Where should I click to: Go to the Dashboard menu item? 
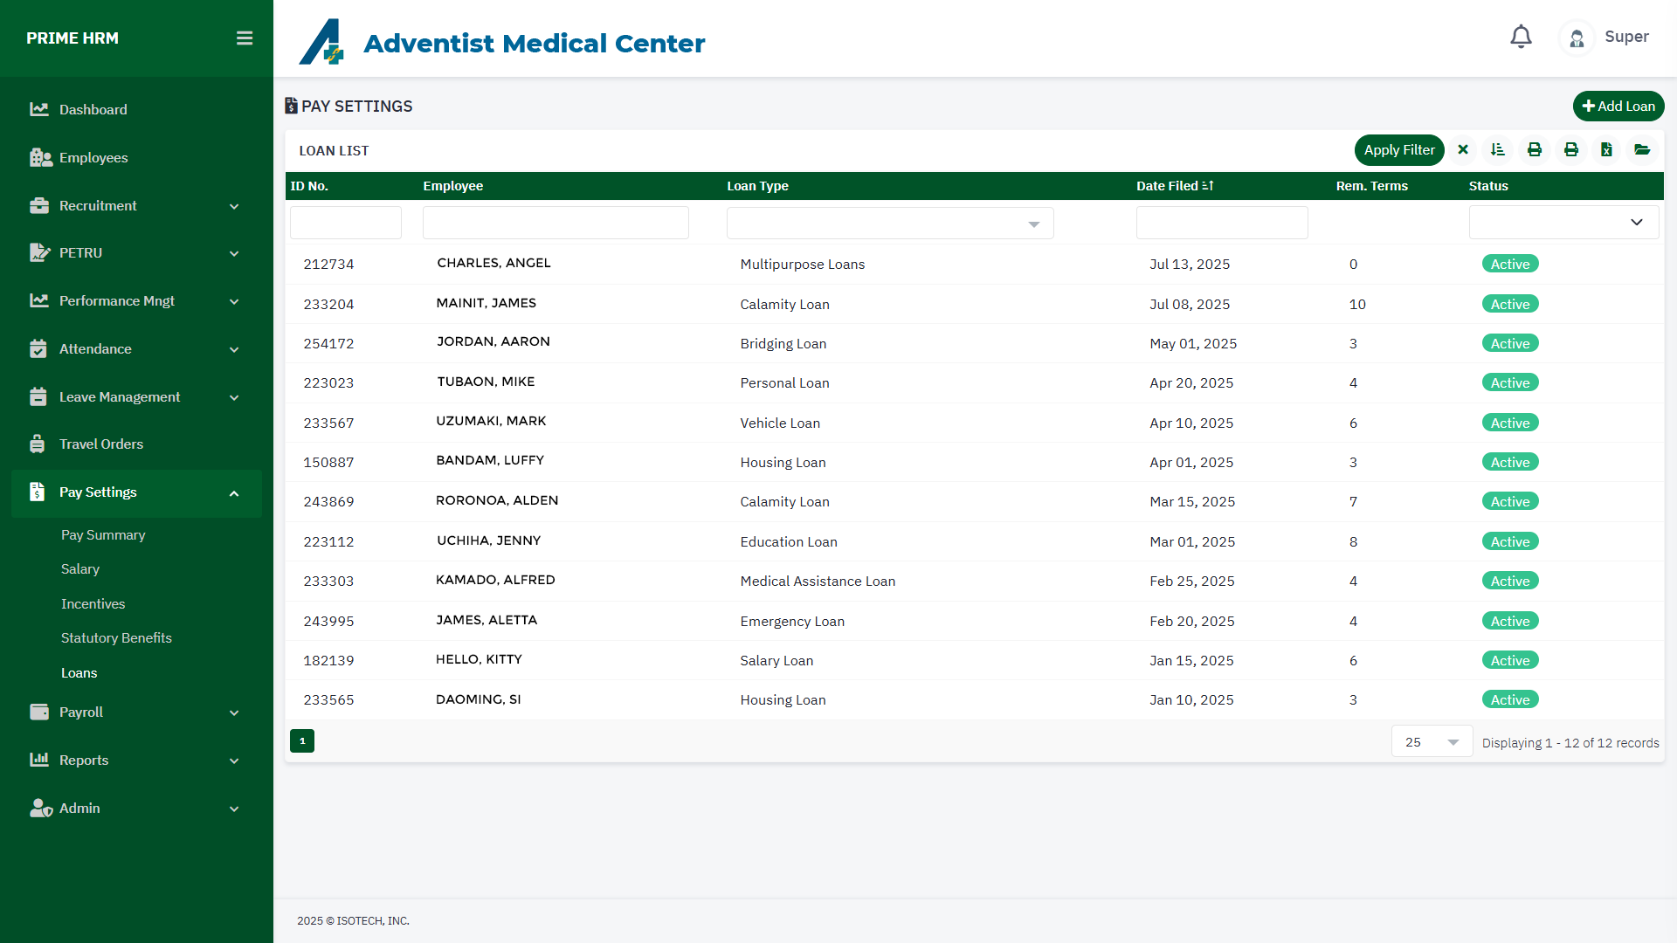tap(93, 110)
